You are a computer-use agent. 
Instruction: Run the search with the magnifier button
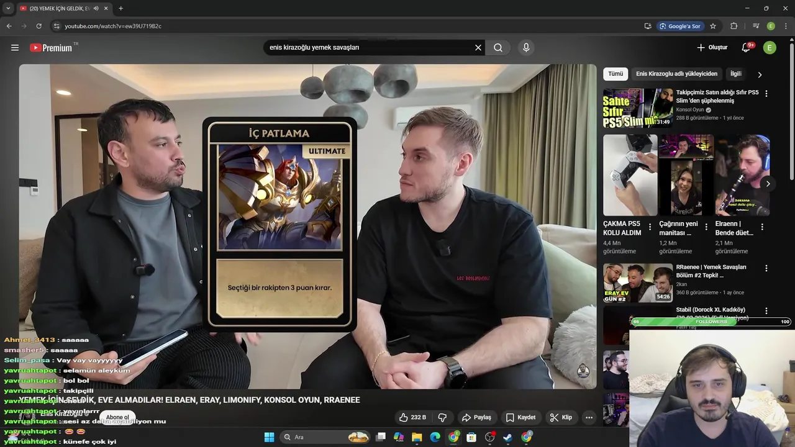tap(498, 48)
